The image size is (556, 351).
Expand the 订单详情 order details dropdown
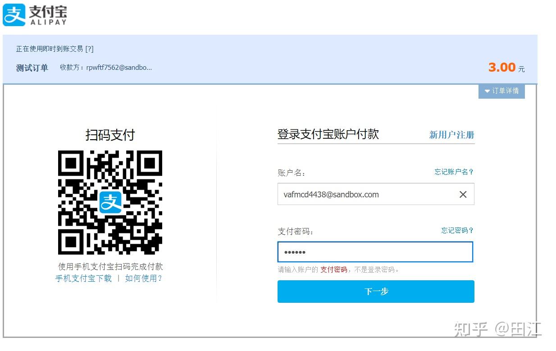click(501, 91)
